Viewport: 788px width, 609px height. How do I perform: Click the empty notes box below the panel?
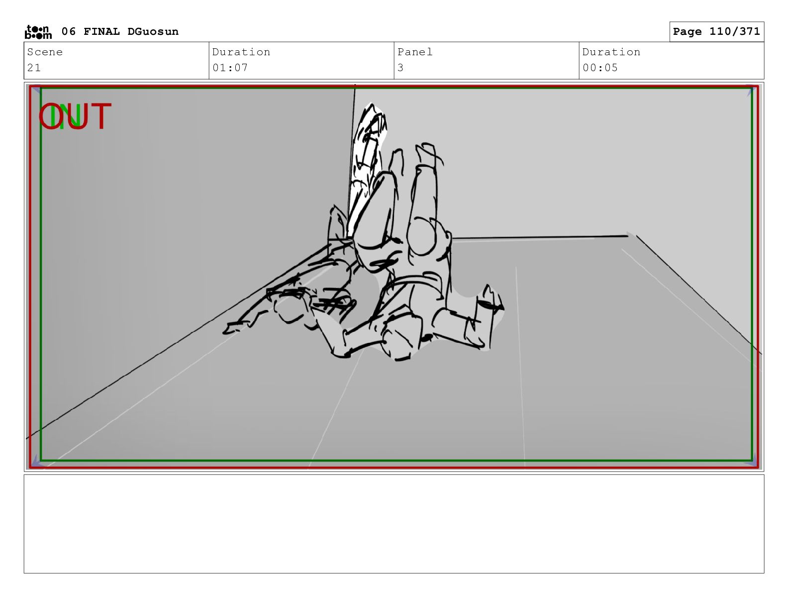(x=394, y=524)
